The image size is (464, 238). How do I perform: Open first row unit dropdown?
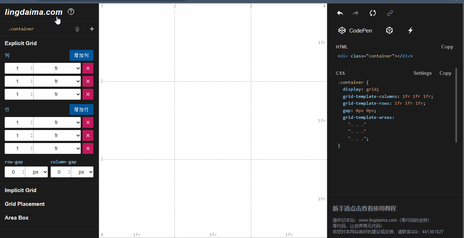coord(57,122)
